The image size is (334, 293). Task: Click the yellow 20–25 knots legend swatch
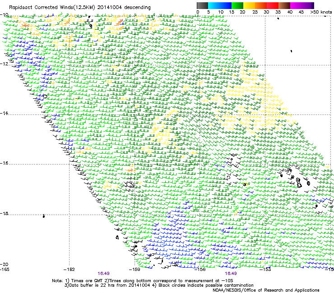[x=249, y=5]
